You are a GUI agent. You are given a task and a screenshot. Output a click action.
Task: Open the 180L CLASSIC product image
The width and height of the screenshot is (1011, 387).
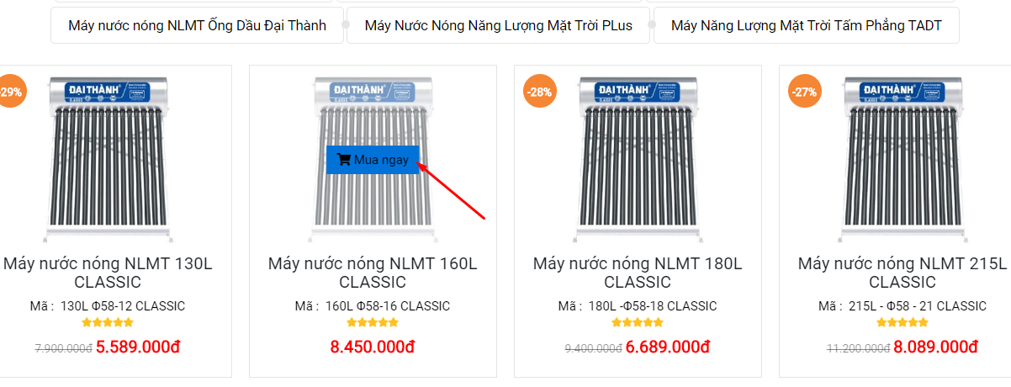pos(638,156)
